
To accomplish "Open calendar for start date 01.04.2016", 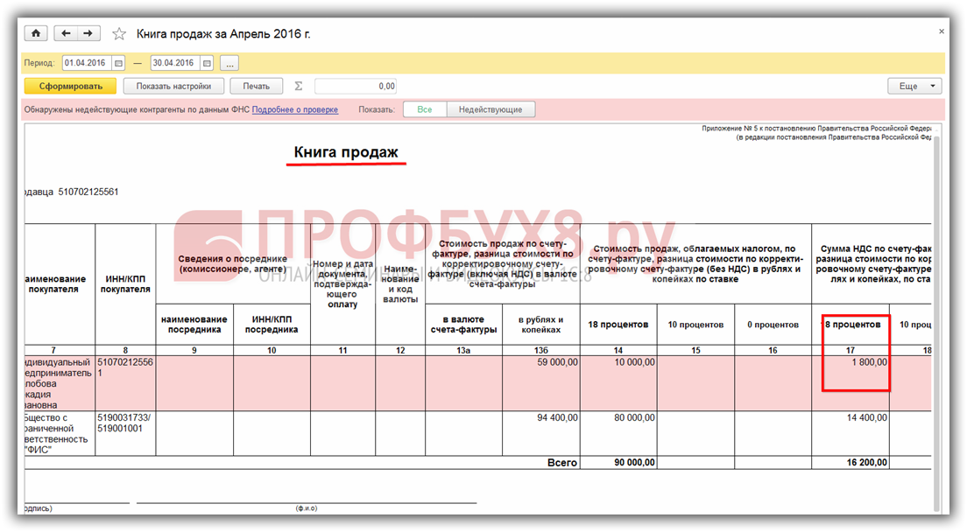I will pyautogui.click(x=119, y=63).
